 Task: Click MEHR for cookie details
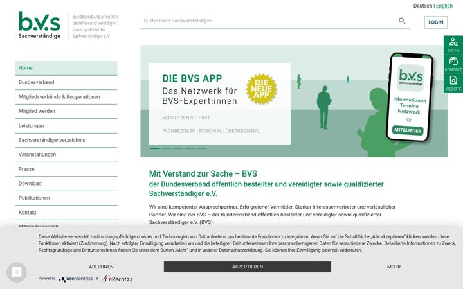[x=394, y=267]
